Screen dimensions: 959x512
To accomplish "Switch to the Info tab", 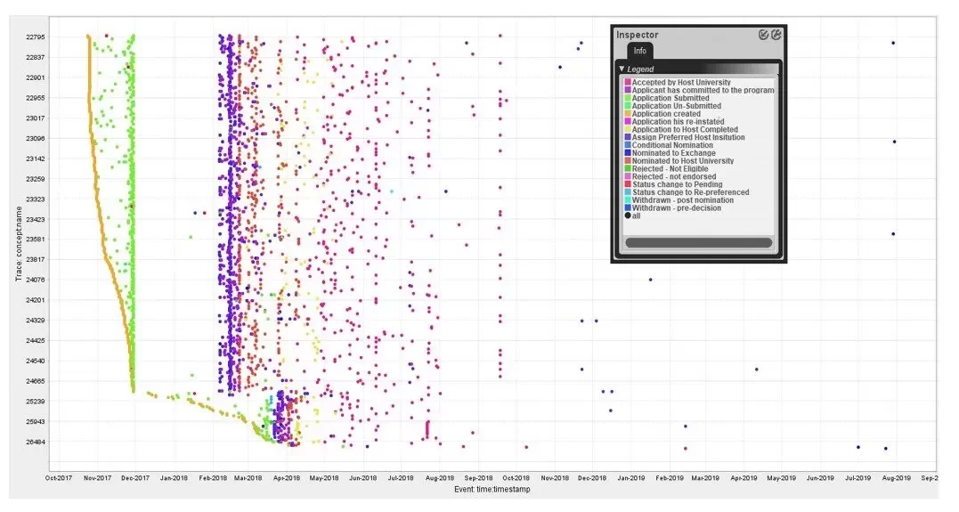I will 640,51.
